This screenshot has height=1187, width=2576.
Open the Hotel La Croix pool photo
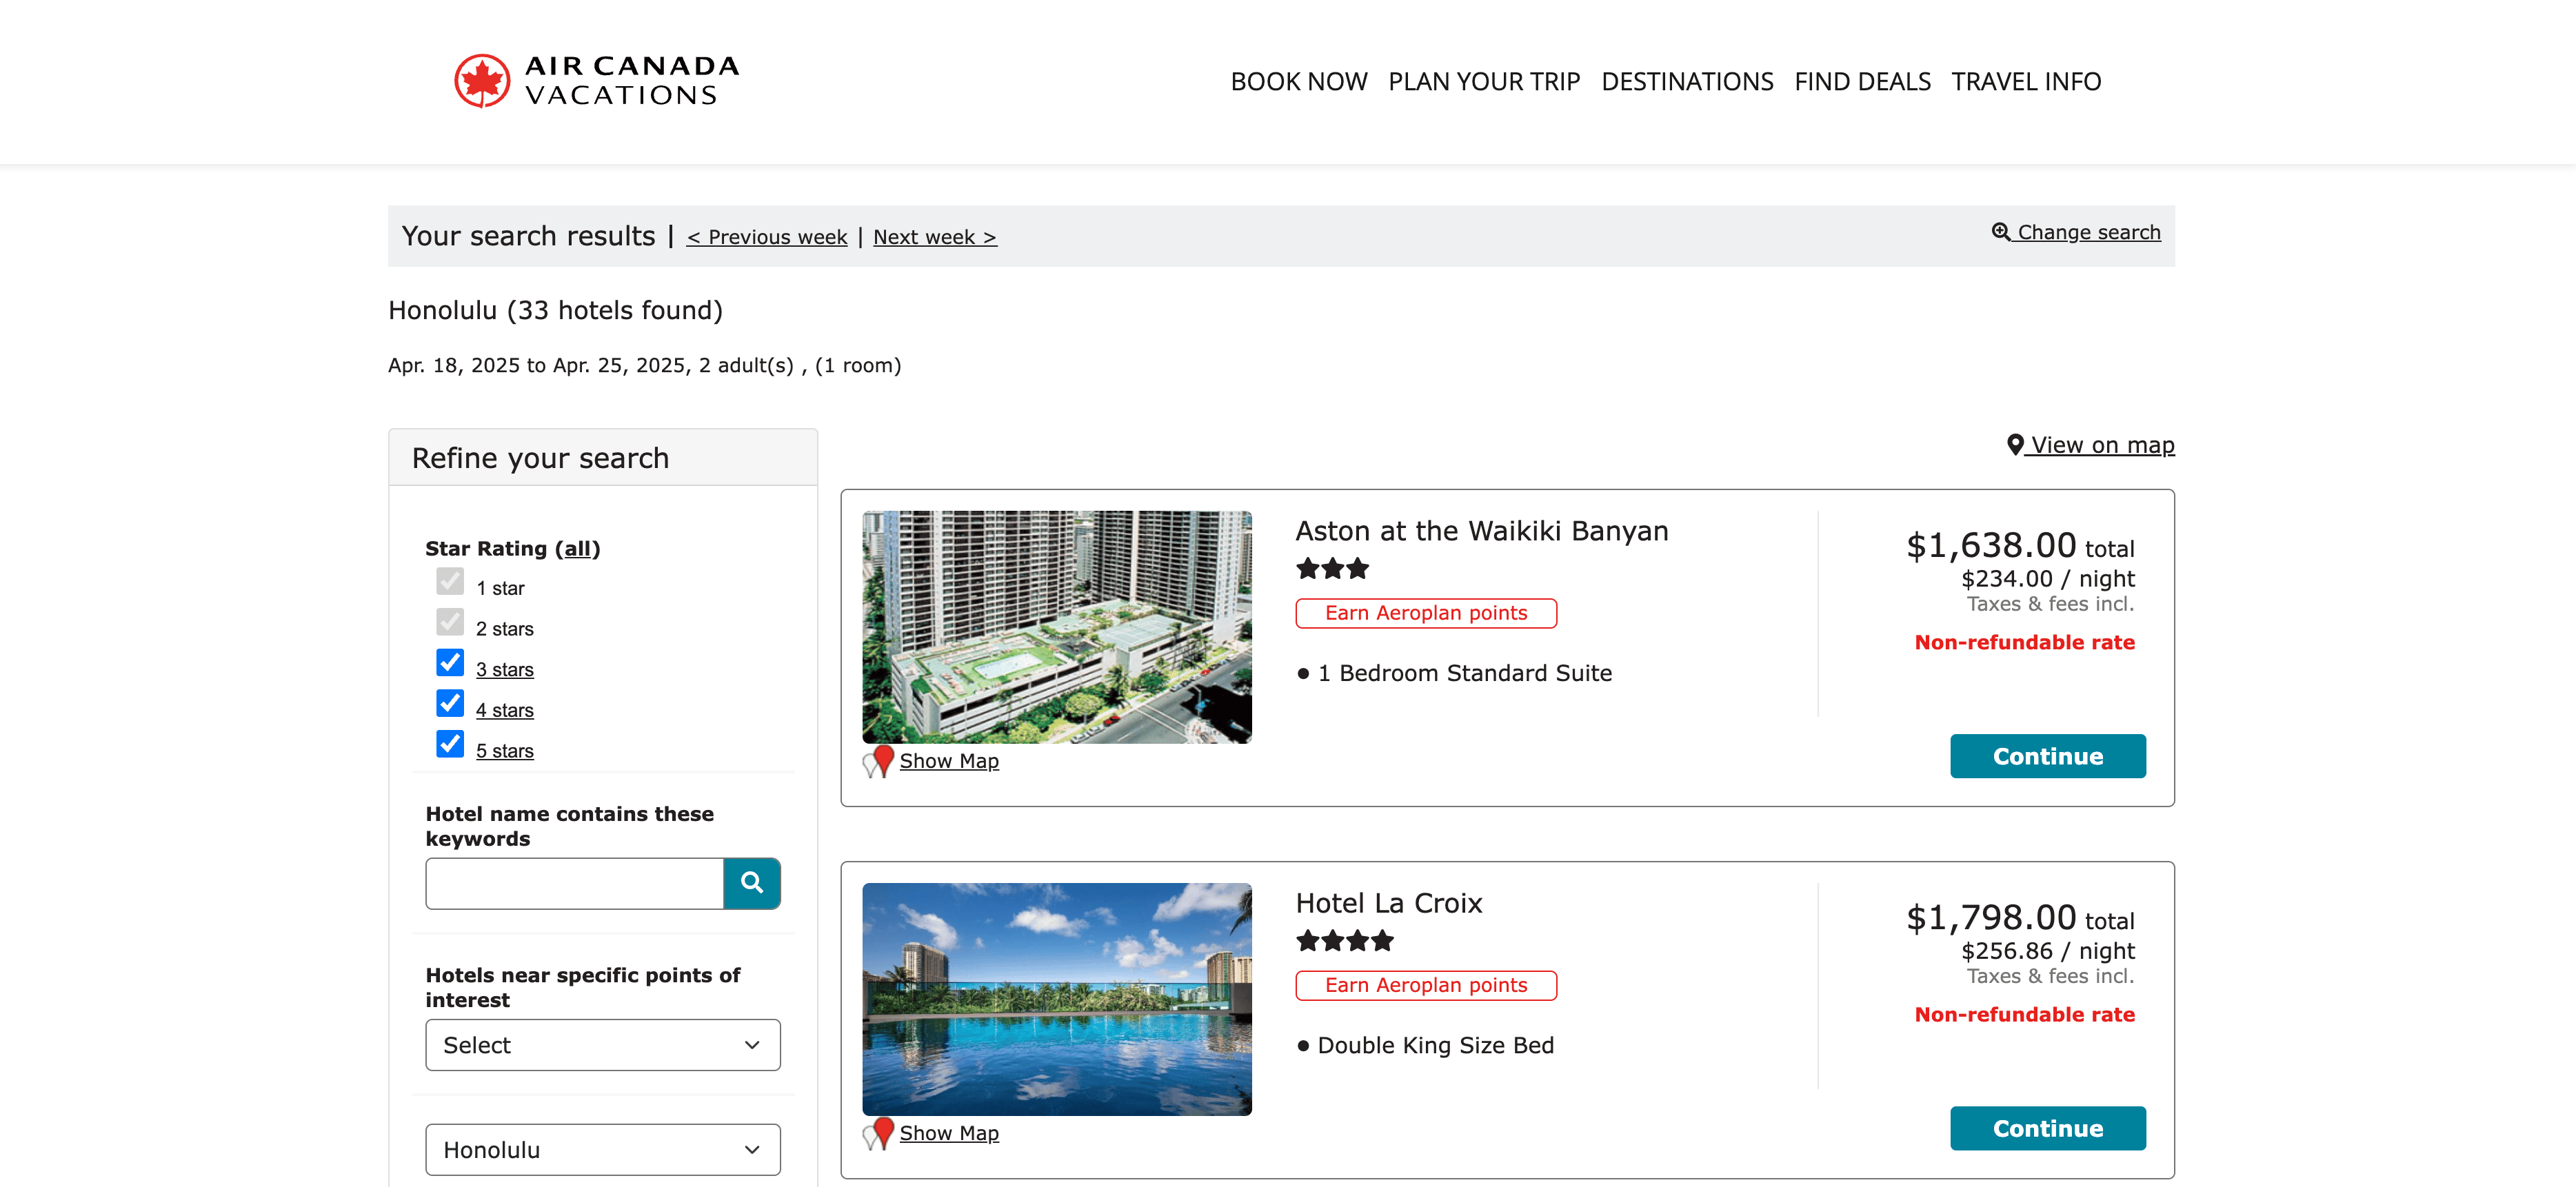pos(1056,998)
